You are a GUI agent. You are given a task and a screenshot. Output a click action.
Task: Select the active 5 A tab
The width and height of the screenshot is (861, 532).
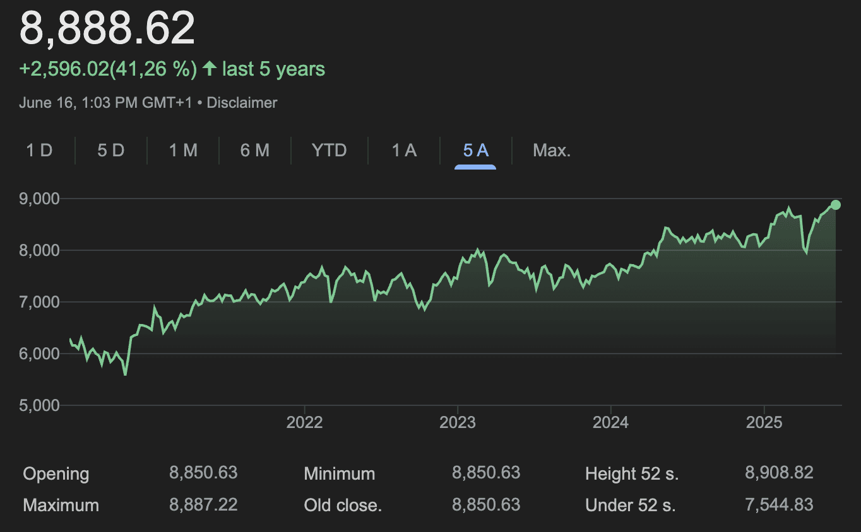point(476,151)
